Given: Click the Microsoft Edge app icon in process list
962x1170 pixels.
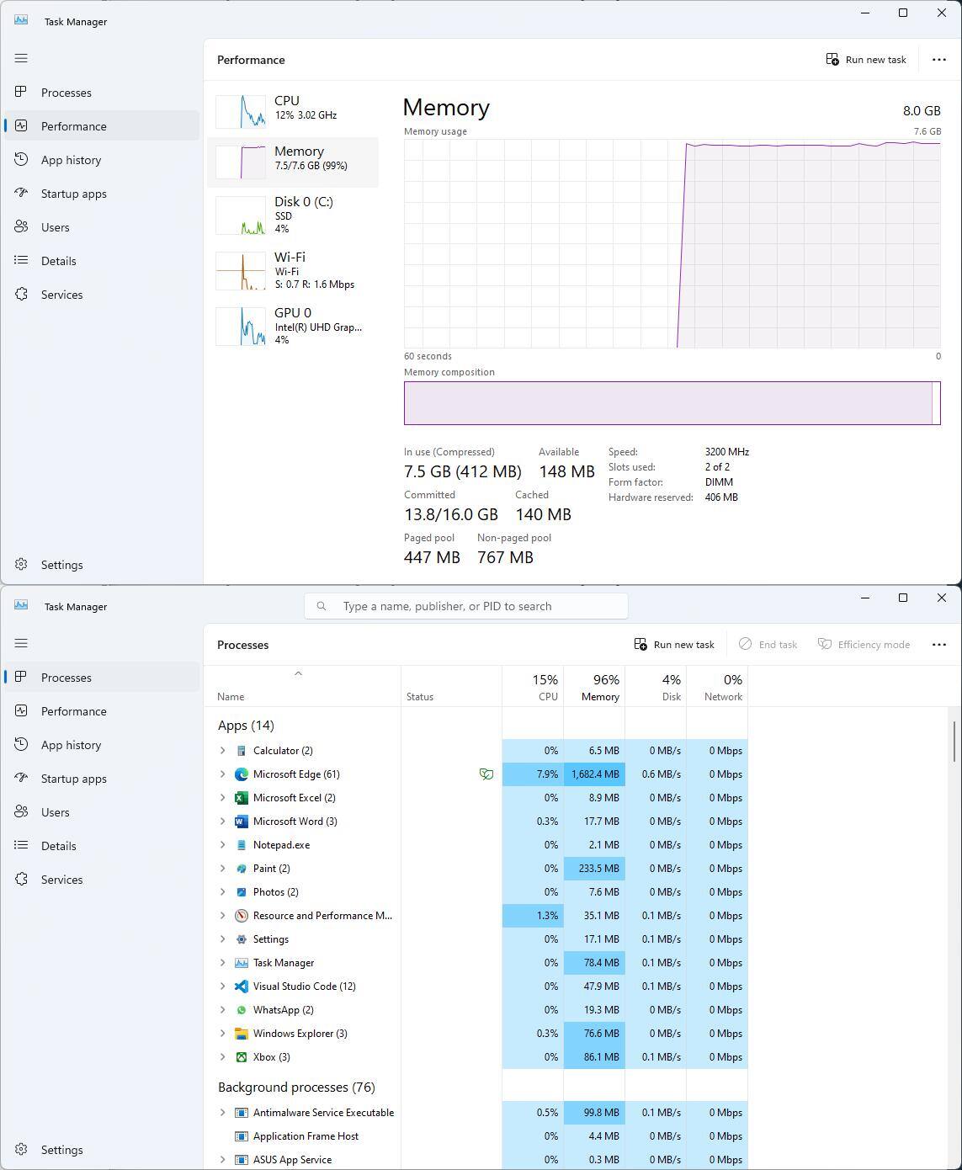Looking at the screenshot, I should (242, 774).
